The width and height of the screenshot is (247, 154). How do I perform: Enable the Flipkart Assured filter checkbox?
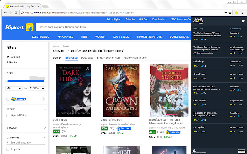(8, 99)
